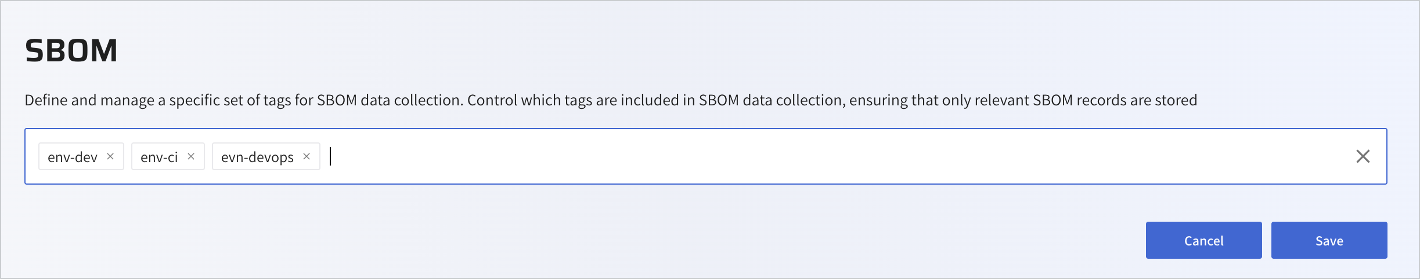Hit the large X at the field's right end

pyautogui.click(x=1363, y=156)
